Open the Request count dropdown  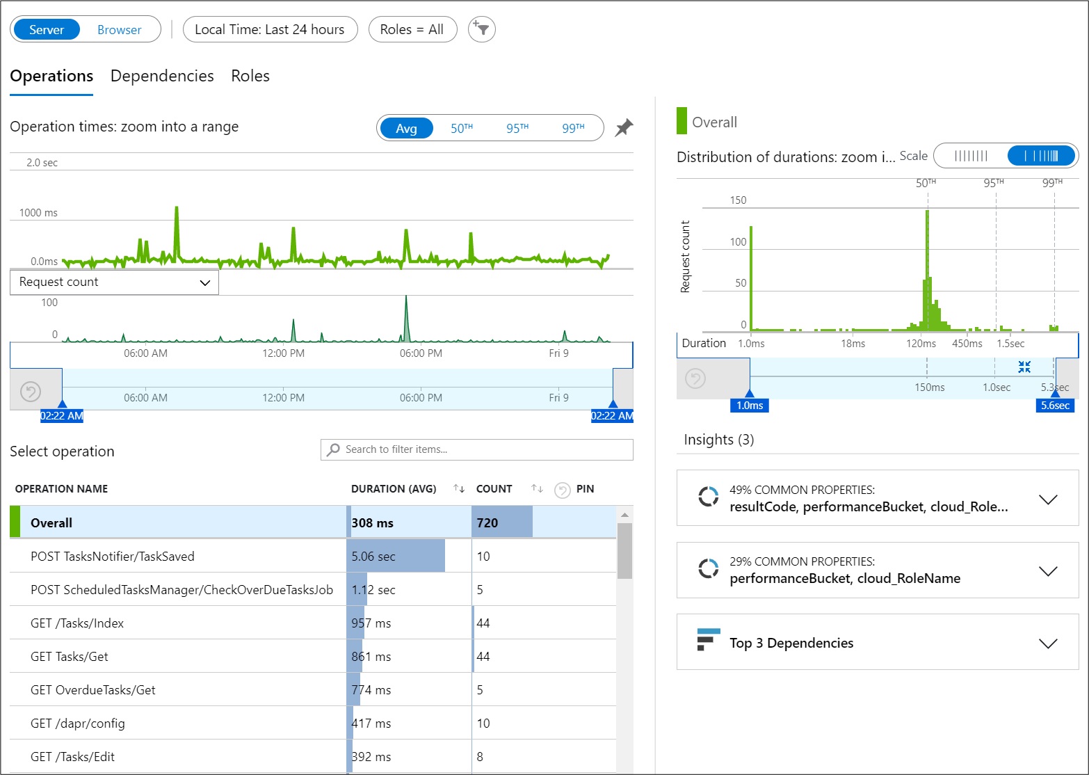coord(114,282)
